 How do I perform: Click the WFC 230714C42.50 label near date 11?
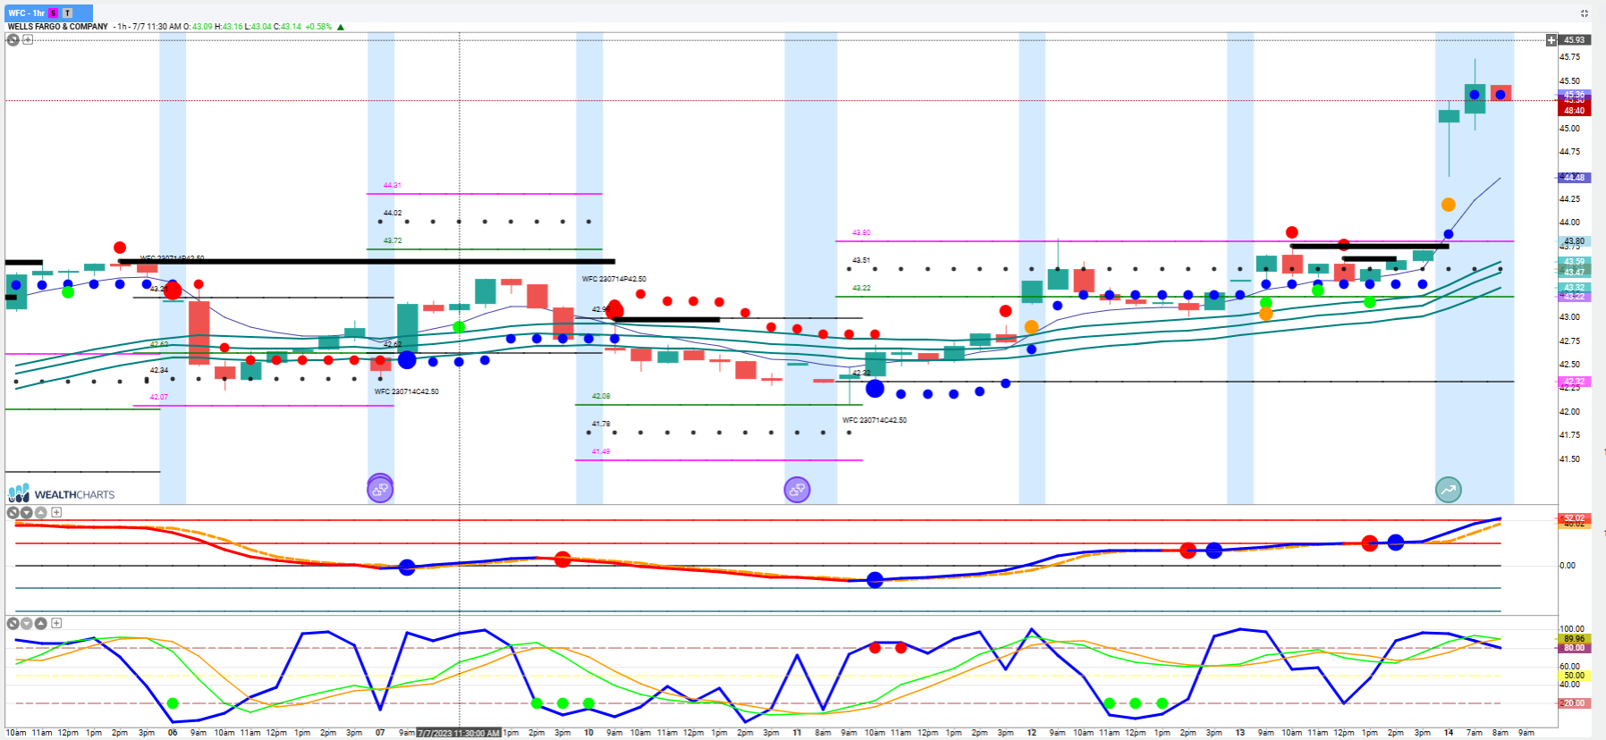[x=875, y=420]
